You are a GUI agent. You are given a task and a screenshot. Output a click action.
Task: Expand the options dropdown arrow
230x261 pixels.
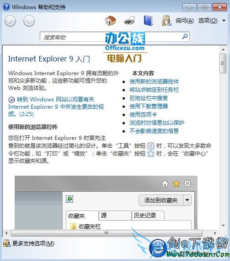[x=224, y=21]
